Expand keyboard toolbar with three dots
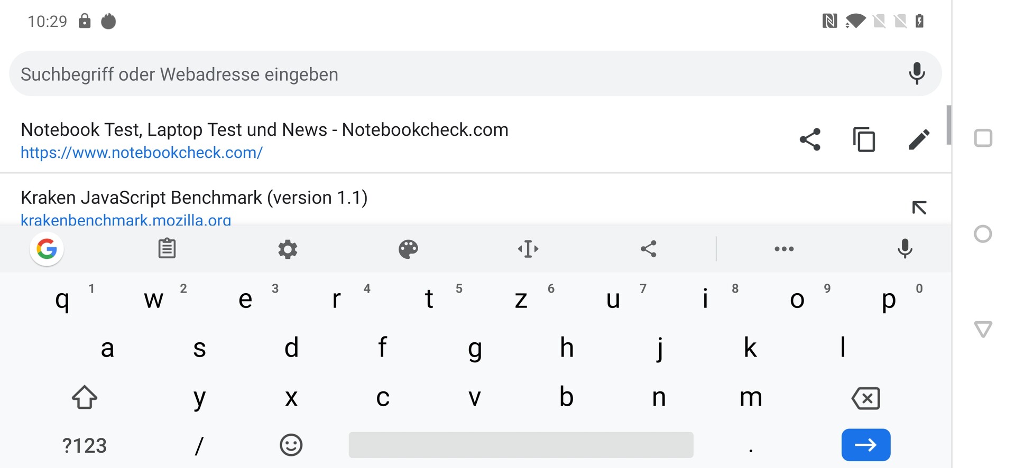This screenshot has width=1015, height=468. point(784,249)
